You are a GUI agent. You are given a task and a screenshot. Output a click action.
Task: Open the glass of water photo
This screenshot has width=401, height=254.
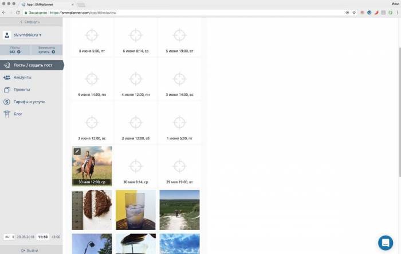[x=135, y=209]
